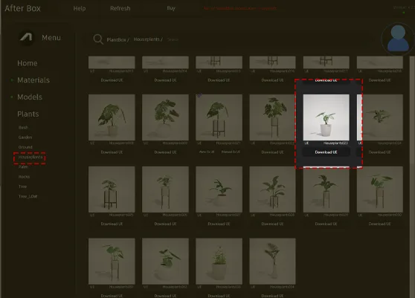Click Download UE under Houseplants023
This screenshot has width=415, height=298.
click(x=326, y=152)
